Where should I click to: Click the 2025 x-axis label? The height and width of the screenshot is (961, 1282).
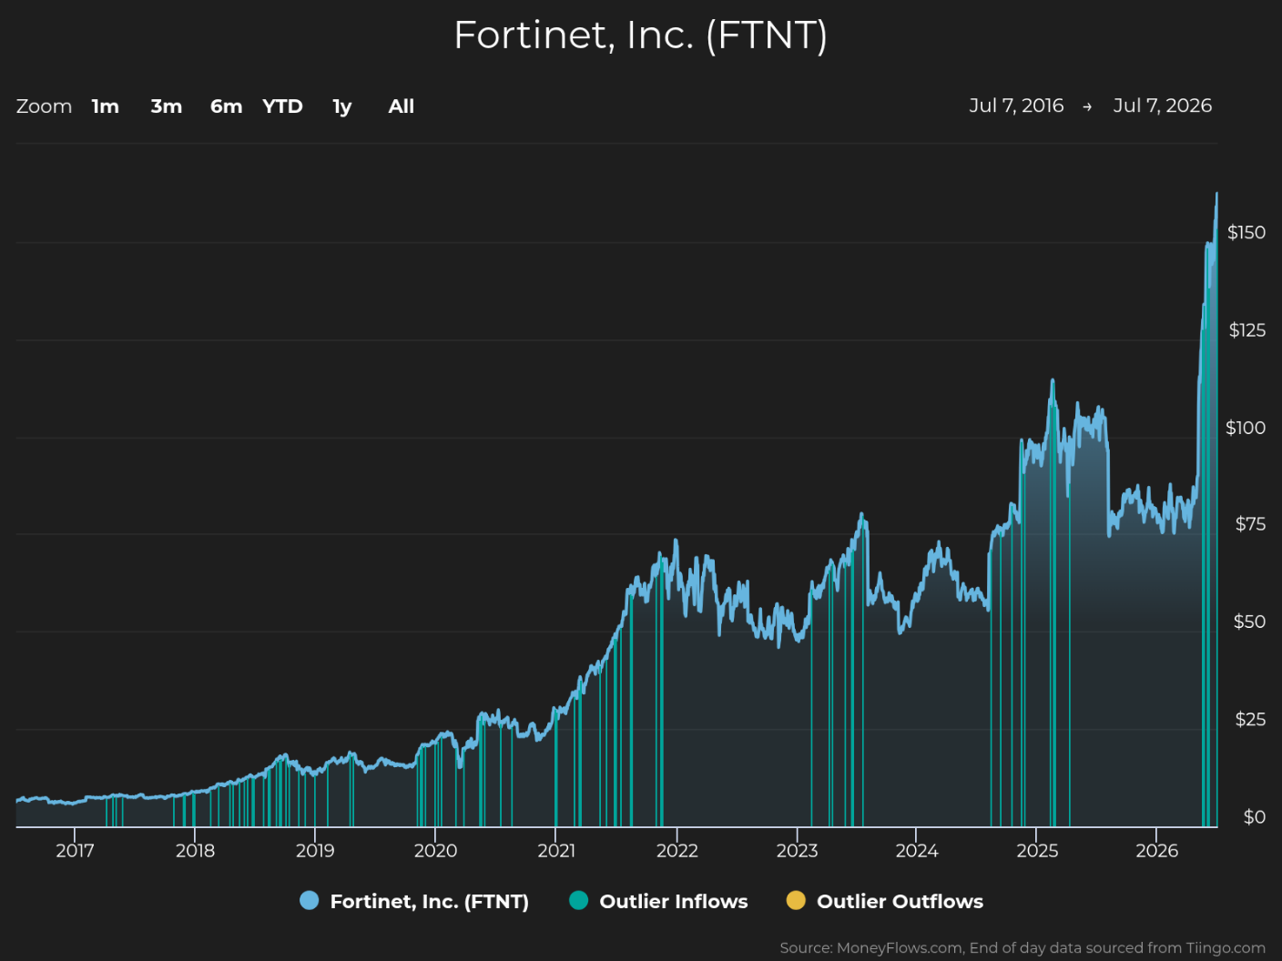point(1037,851)
